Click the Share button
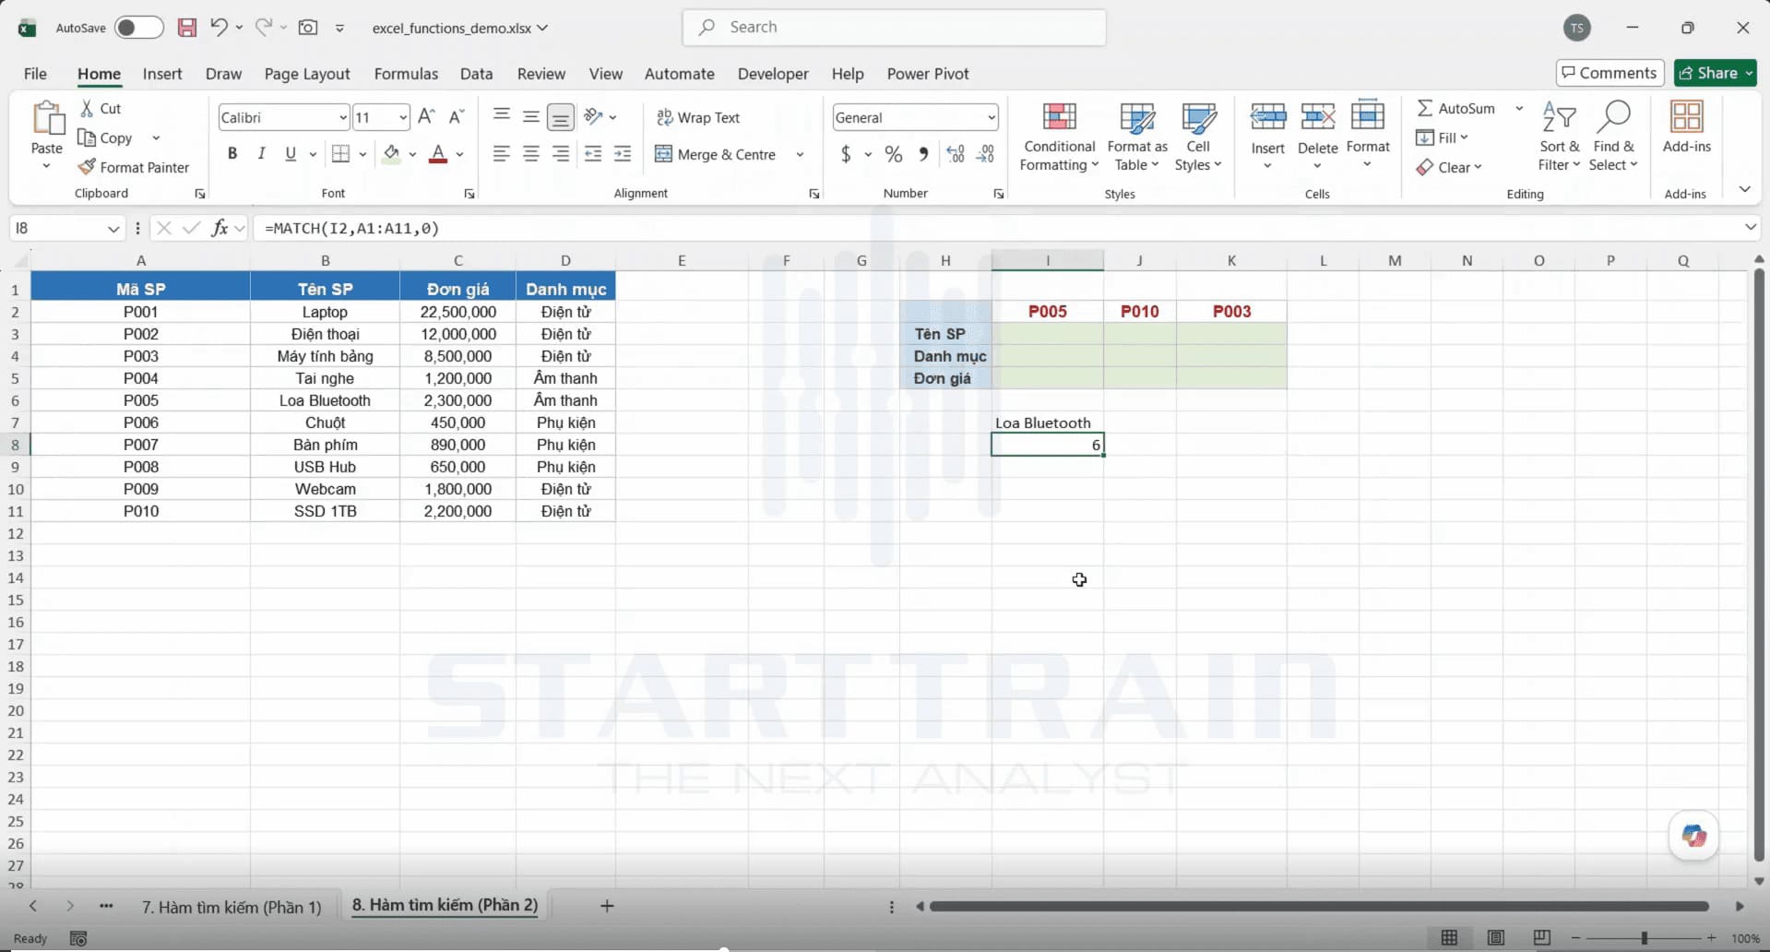Viewport: 1770px width, 952px height. [x=1716, y=73]
